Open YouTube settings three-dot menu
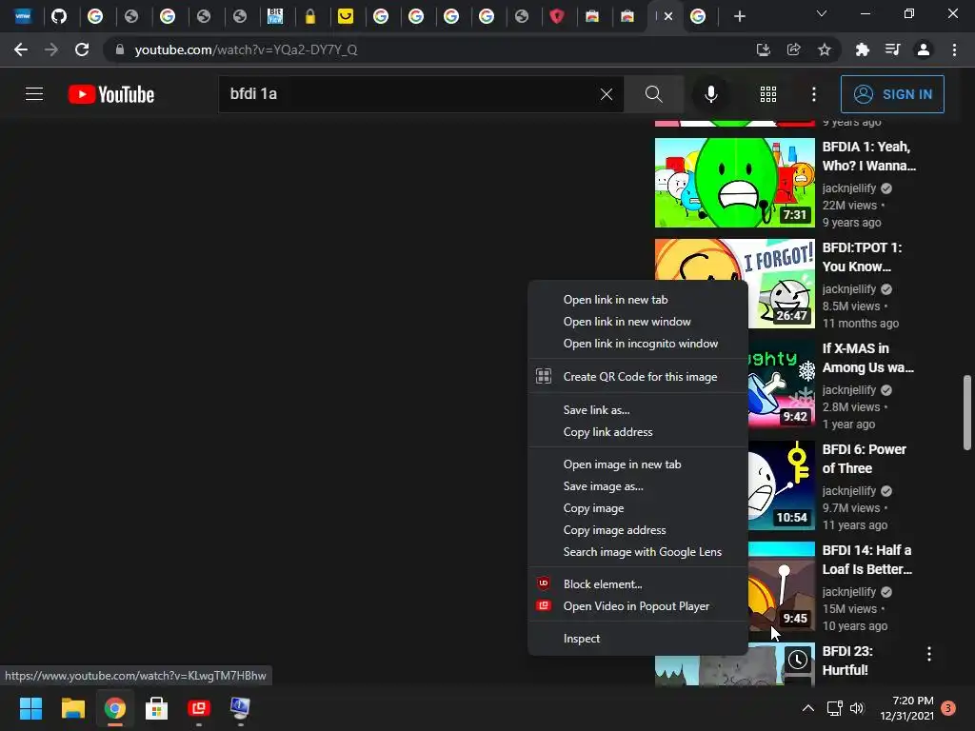This screenshot has height=731, width=975. (814, 94)
